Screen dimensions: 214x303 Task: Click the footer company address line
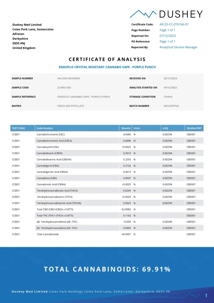click(x=91, y=291)
